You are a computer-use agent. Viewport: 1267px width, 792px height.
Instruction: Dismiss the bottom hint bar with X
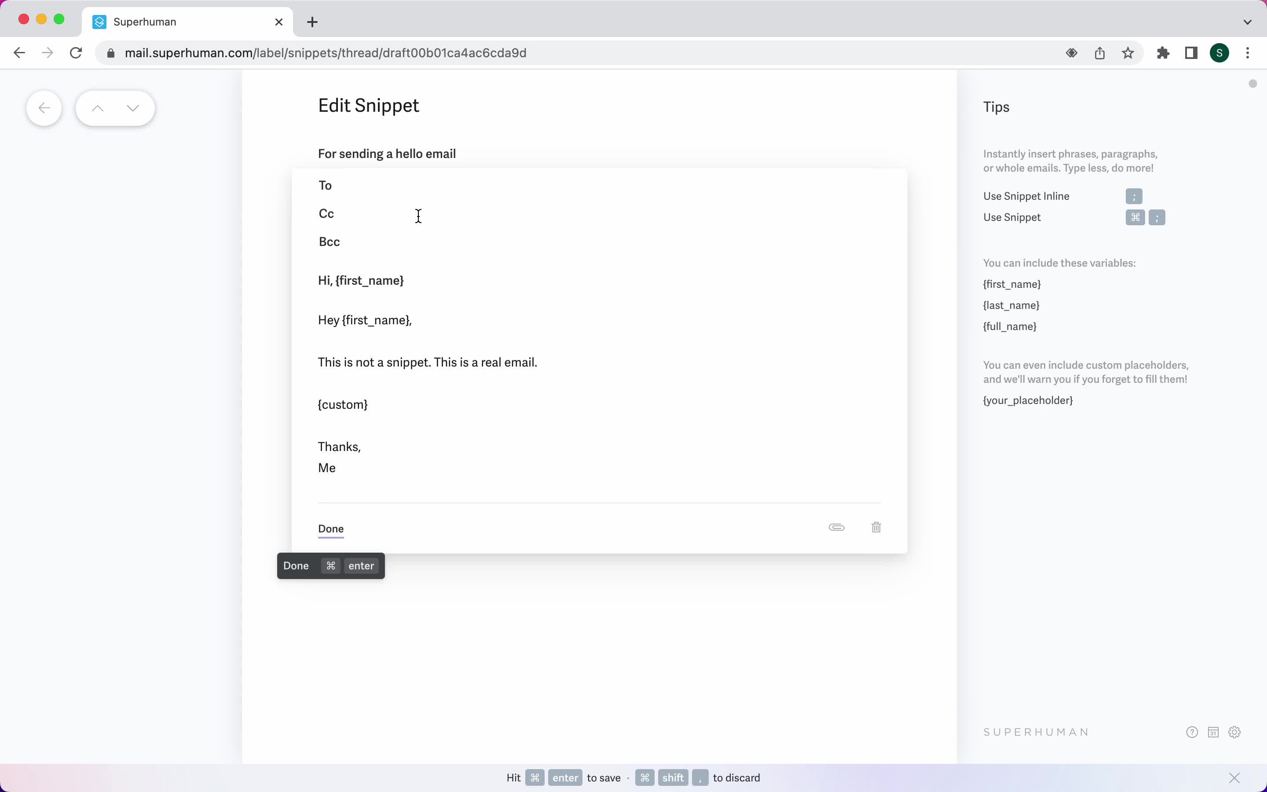click(x=1234, y=778)
